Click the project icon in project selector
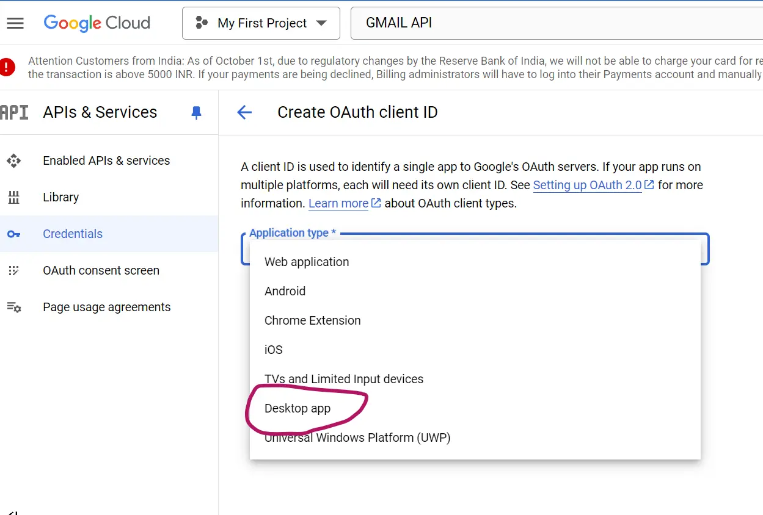 [x=202, y=23]
